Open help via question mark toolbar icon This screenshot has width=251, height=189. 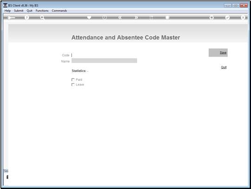27,18
